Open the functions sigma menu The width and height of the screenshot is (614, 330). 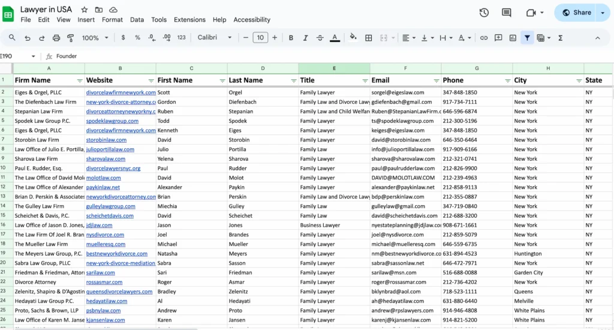tap(561, 38)
